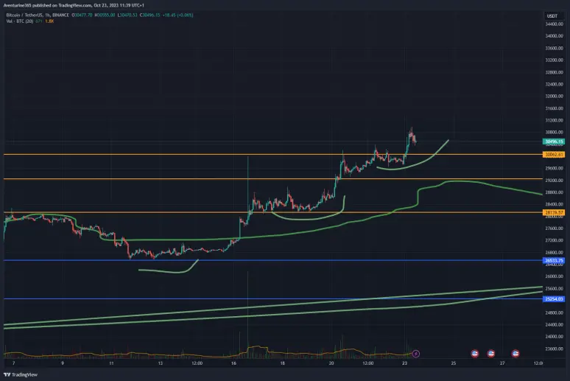This screenshot has height=381, width=570.
Task: Click the green 30496.15 current price label
Action: pyautogui.click(x=554, y=141)
